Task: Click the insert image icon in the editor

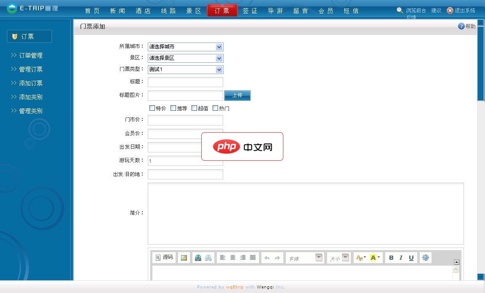Action: (184, 257)
